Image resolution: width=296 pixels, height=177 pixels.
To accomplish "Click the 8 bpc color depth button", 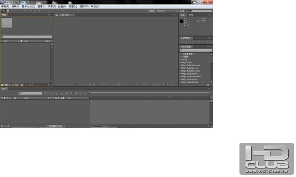I will 16,85.
